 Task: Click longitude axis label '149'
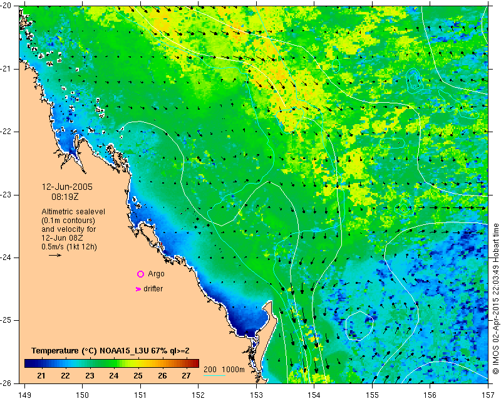24,395
